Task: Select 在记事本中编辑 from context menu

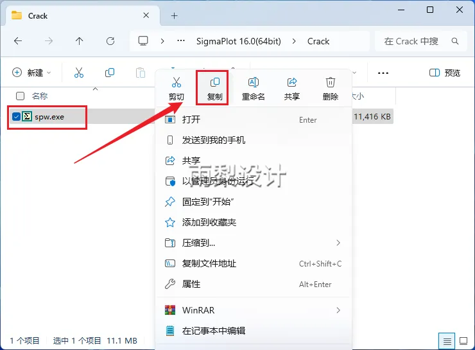Action: pyautogui.click(x=254, y=331)
